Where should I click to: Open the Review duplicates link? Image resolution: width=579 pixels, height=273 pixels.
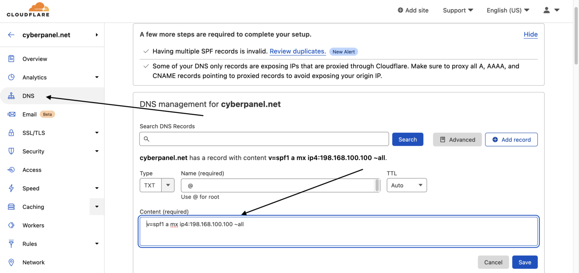pyautogui.click(x=297, y=51)
